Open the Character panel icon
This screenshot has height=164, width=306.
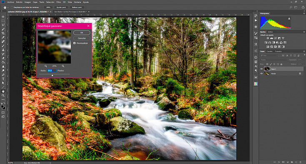click(x=256, y=66)
